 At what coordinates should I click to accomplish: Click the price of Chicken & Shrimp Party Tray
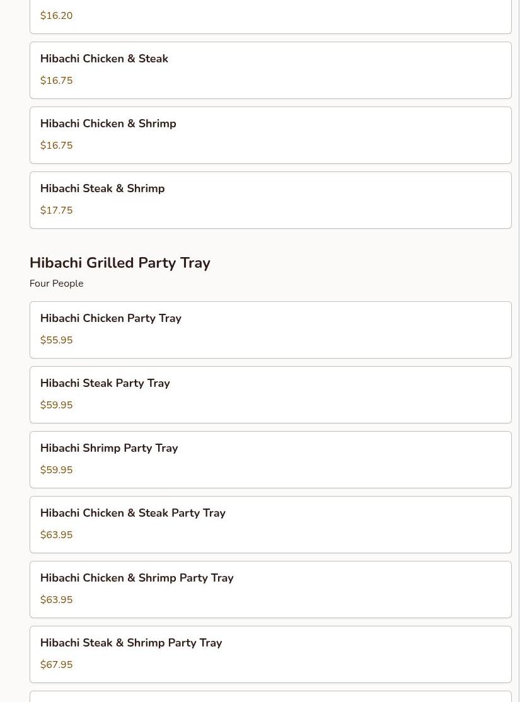point(56,600)
